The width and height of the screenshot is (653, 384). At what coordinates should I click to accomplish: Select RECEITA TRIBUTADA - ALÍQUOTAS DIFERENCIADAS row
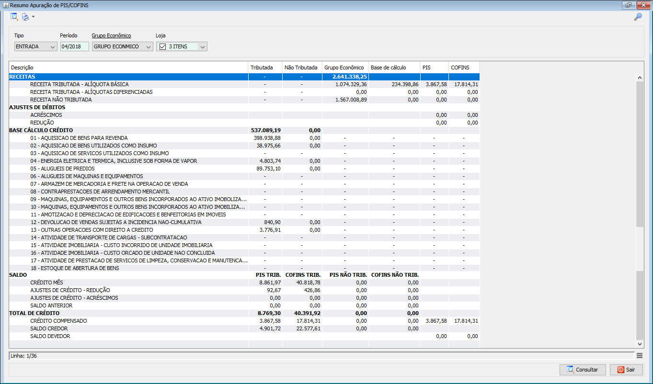coord(244,92)
